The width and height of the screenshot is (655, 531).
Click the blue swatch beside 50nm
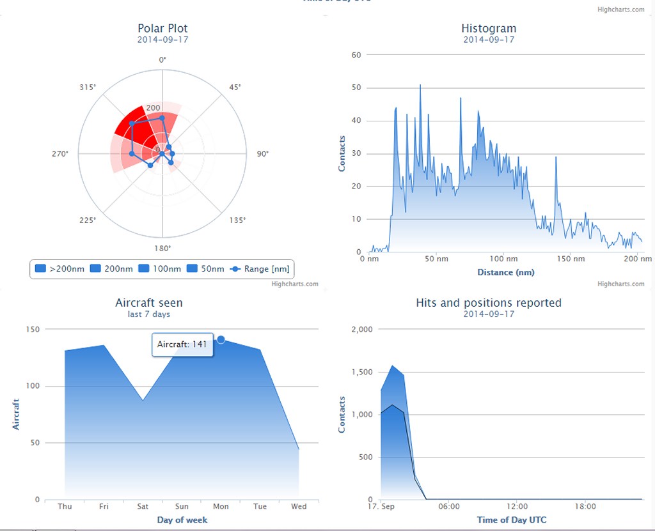pos(193,269)
